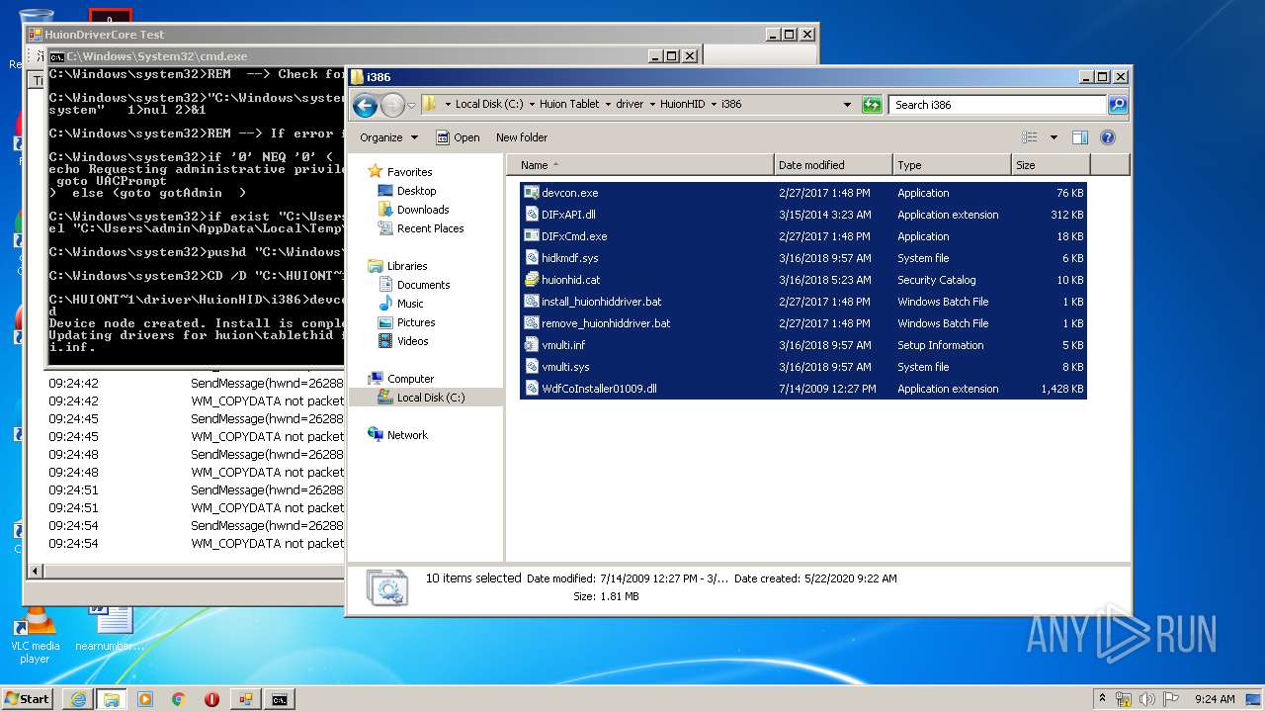Viewport: 1265px width, 712px height.
Task: Sort by the Date modified column header
Action: [833, 165]
